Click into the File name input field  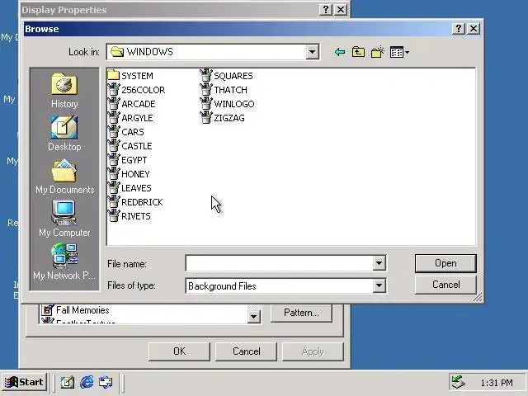[279, 263]
